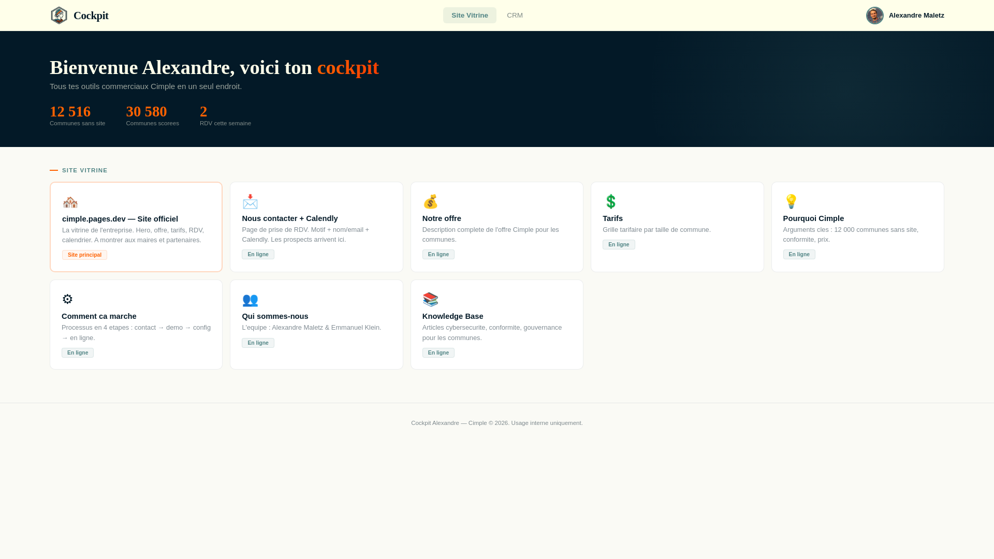Click the orange word cockpit in heading
This screenshot has height=559, width=994.
click(348, 68)
